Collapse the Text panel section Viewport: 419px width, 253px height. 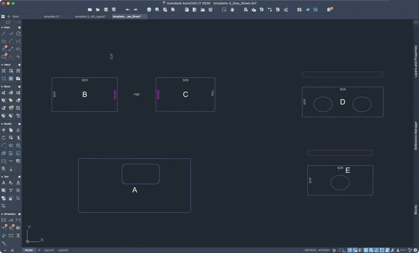coord(2,177)
